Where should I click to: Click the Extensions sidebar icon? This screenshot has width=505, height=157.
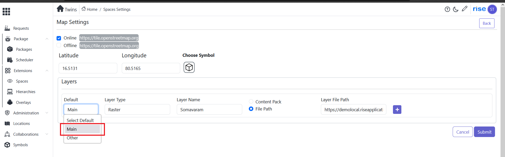8,70
